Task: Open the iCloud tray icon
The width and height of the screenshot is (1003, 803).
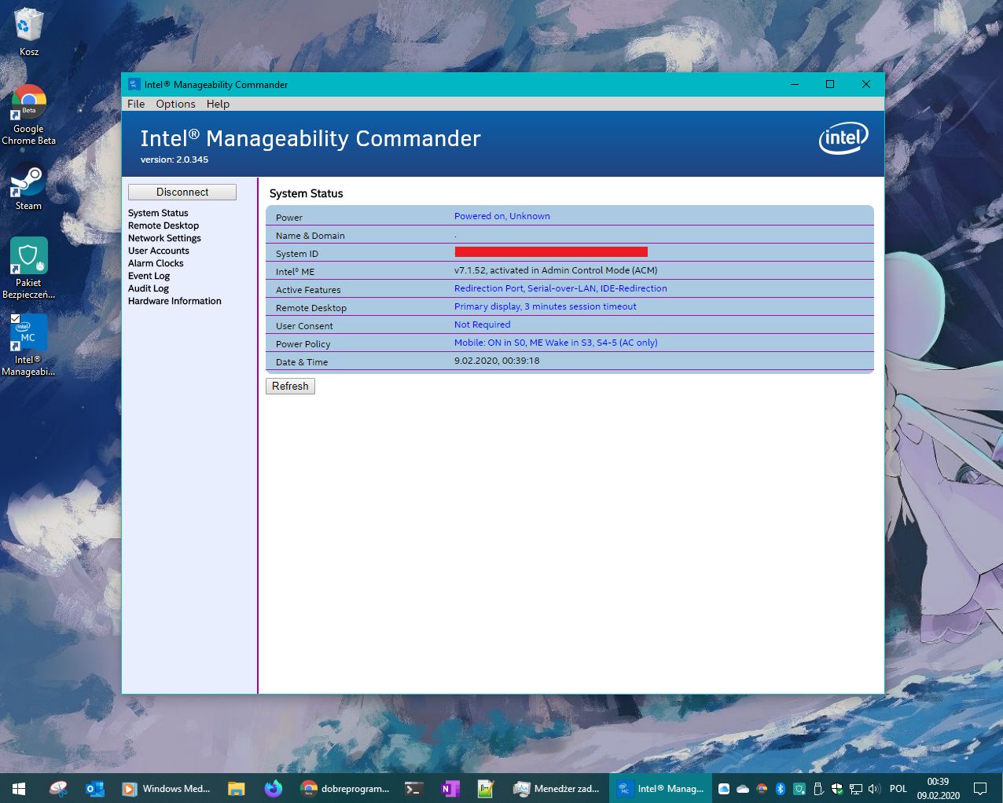Action: point(724,788)
